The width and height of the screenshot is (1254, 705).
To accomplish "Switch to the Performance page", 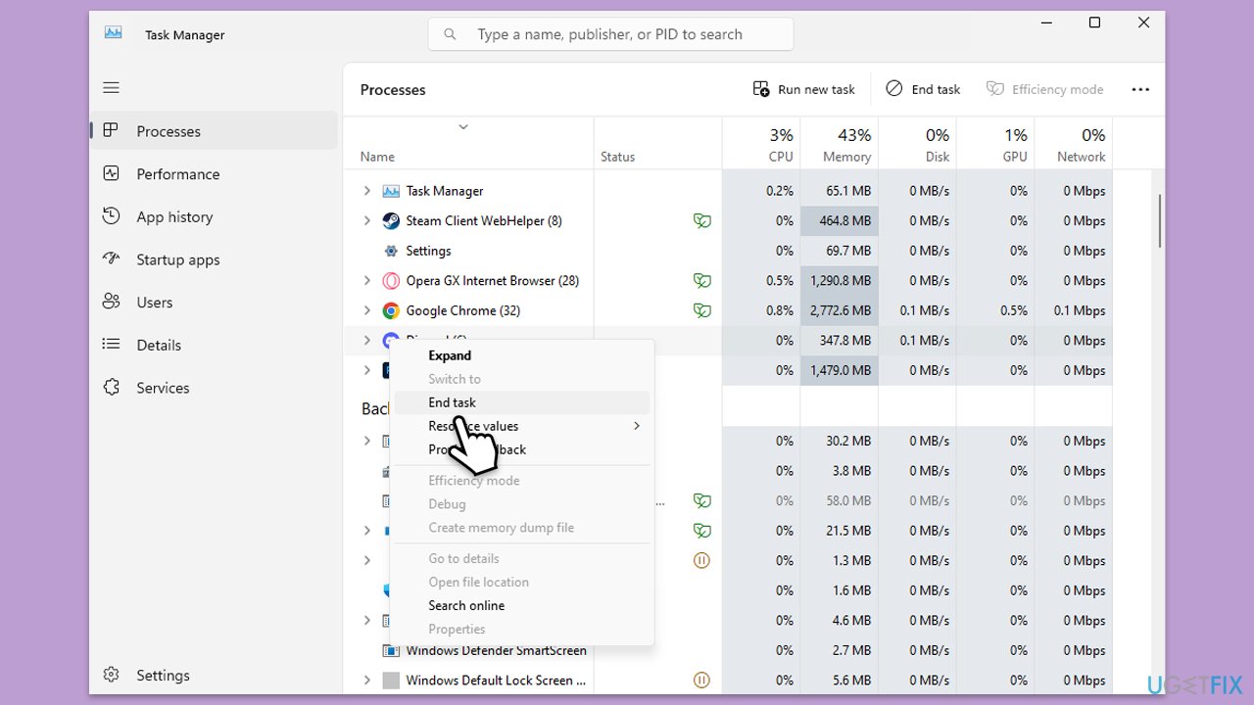I will 215,174.
